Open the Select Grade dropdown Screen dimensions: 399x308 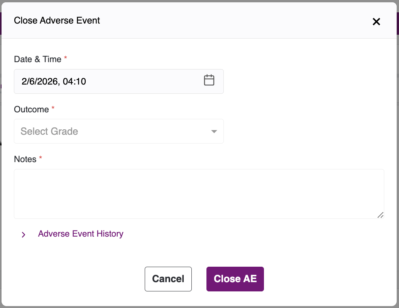(116, 132)
